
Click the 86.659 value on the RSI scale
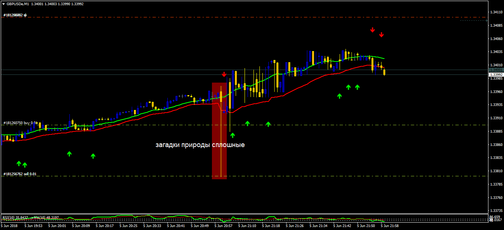point(495,216)
